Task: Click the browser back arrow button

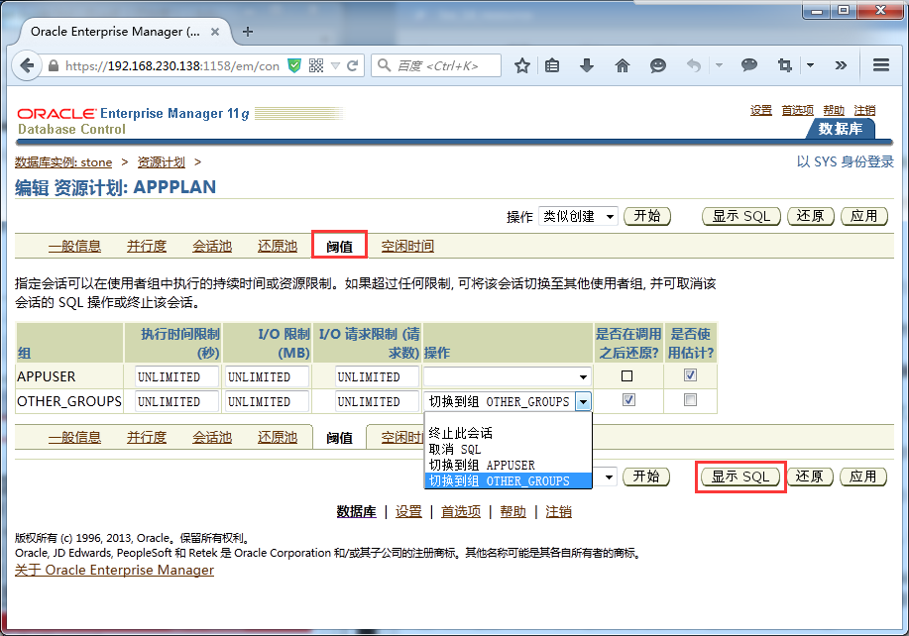Action: 27,65
